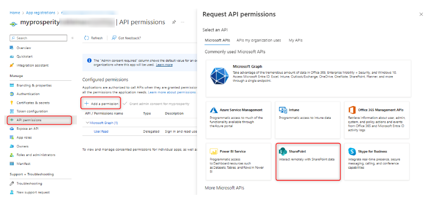
Task: Switch to APIs my organization uses tab
Action: tap(258, 40)
